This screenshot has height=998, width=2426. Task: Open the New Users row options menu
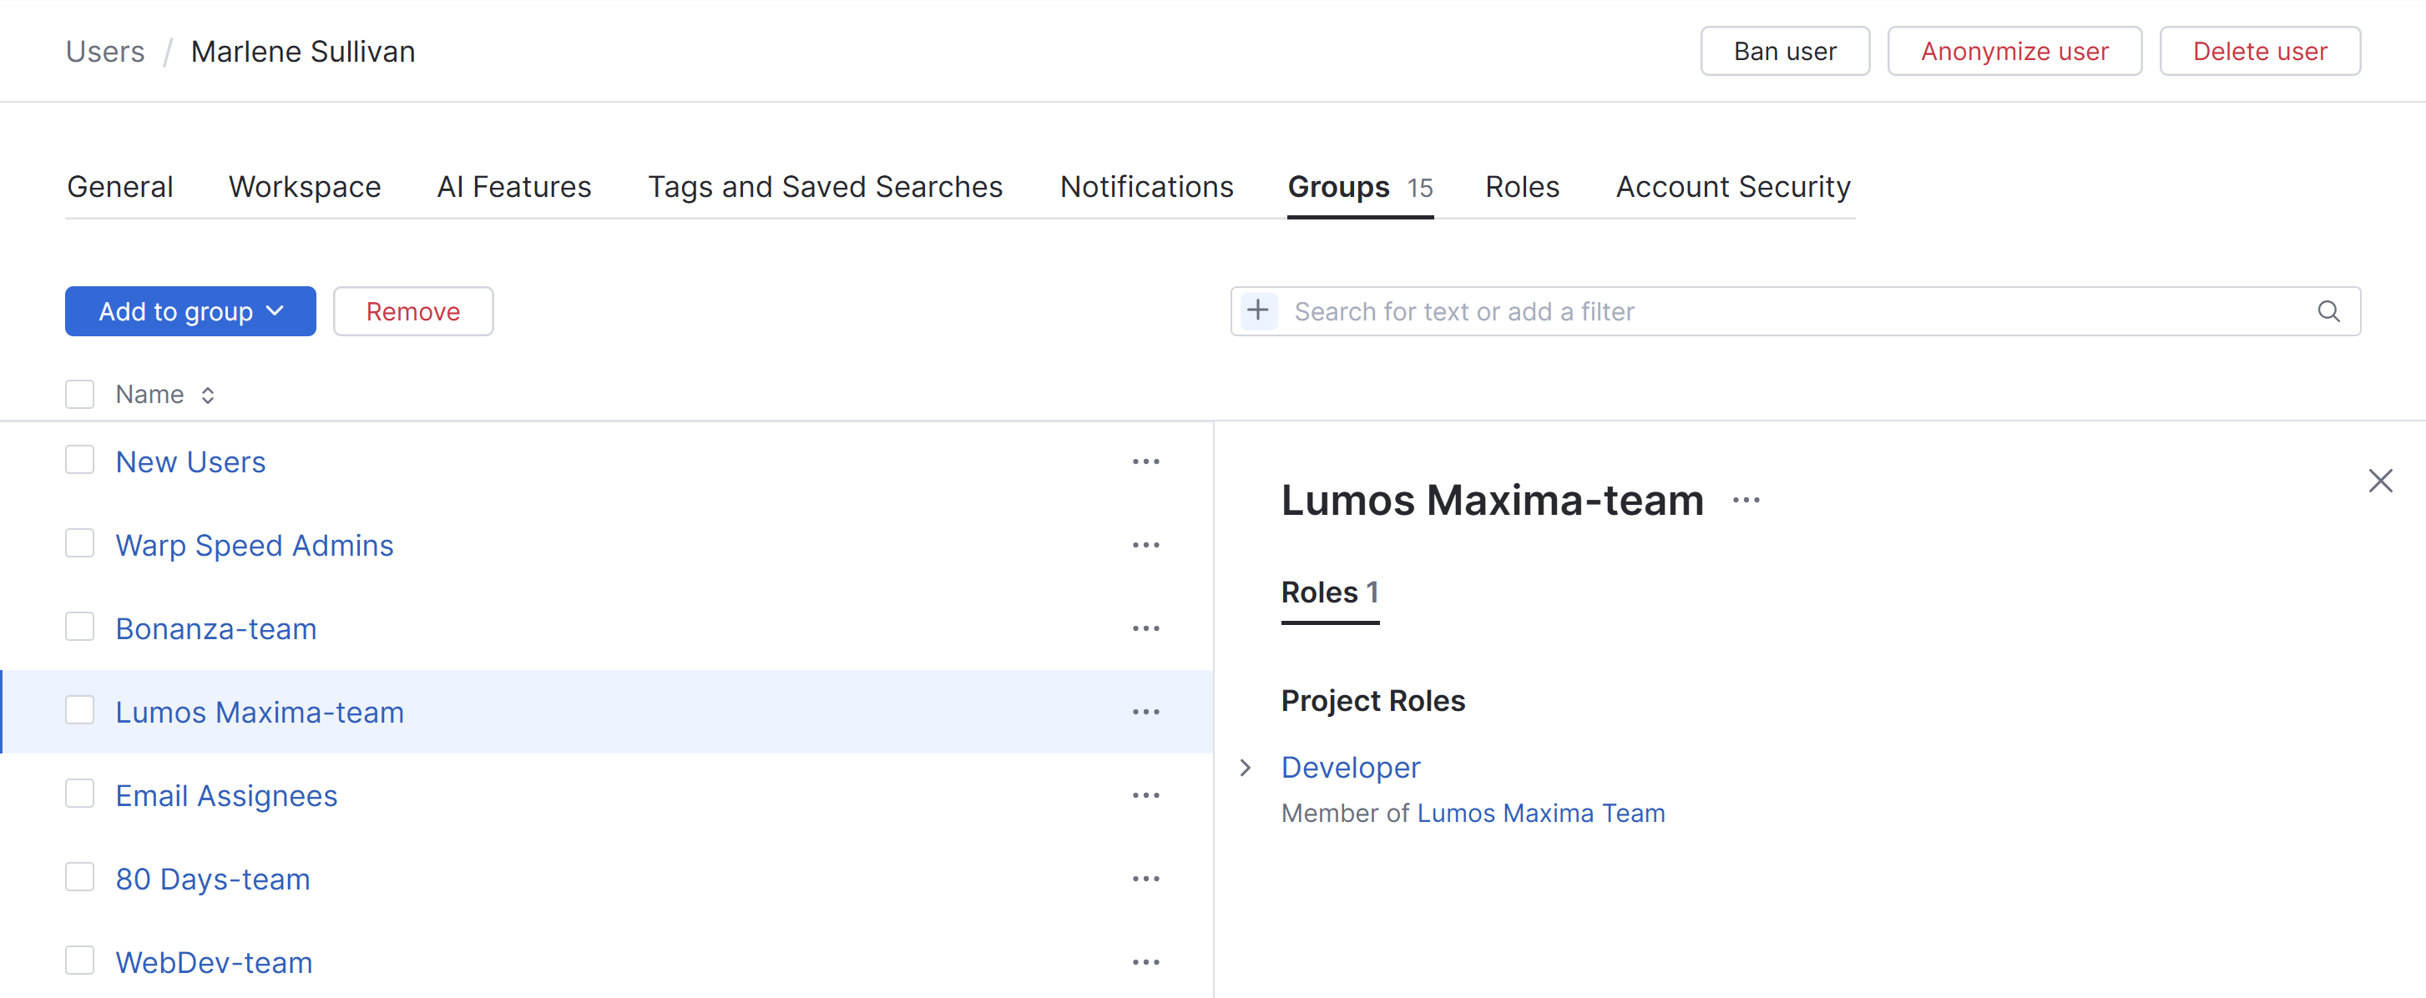point(1145,461)
